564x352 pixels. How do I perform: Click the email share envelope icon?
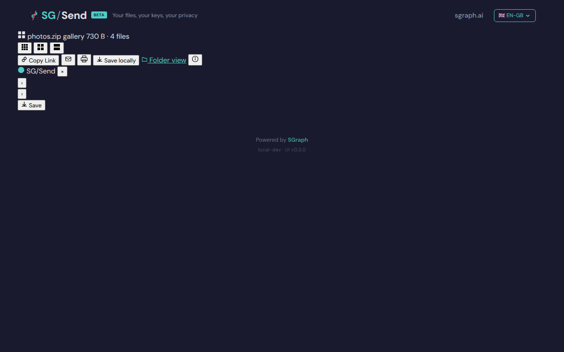pyautogui.click(x=68, y=60)
